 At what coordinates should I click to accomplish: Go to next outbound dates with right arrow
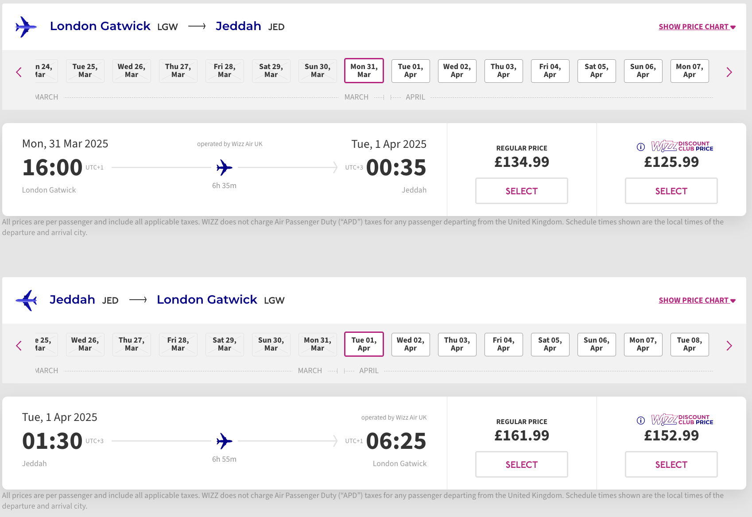click(729, 72)
